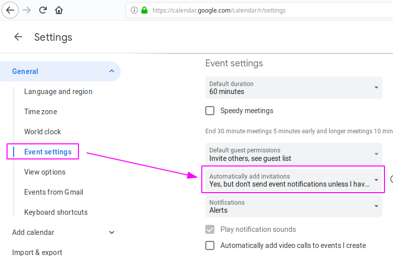Click the URL address bar field
This screenshot has width=393, height=256.
click(x=260, y=10)
